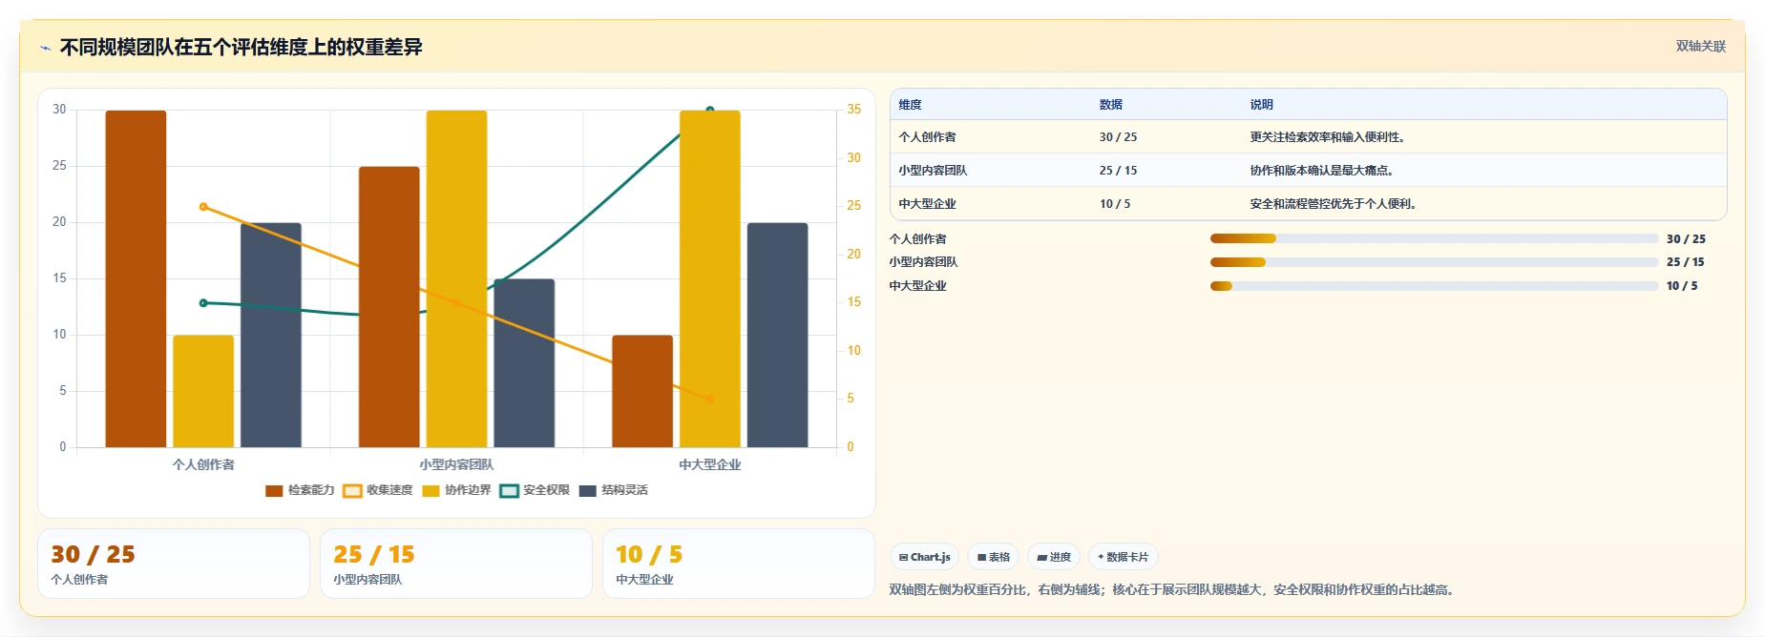
Task: Click the 中大型企业 结构灵活 bar at 20
Action: pyautogui.click(x=778, y=335)
